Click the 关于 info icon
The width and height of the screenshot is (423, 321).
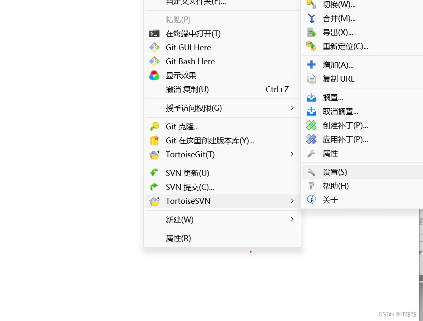tap(311, 200)
